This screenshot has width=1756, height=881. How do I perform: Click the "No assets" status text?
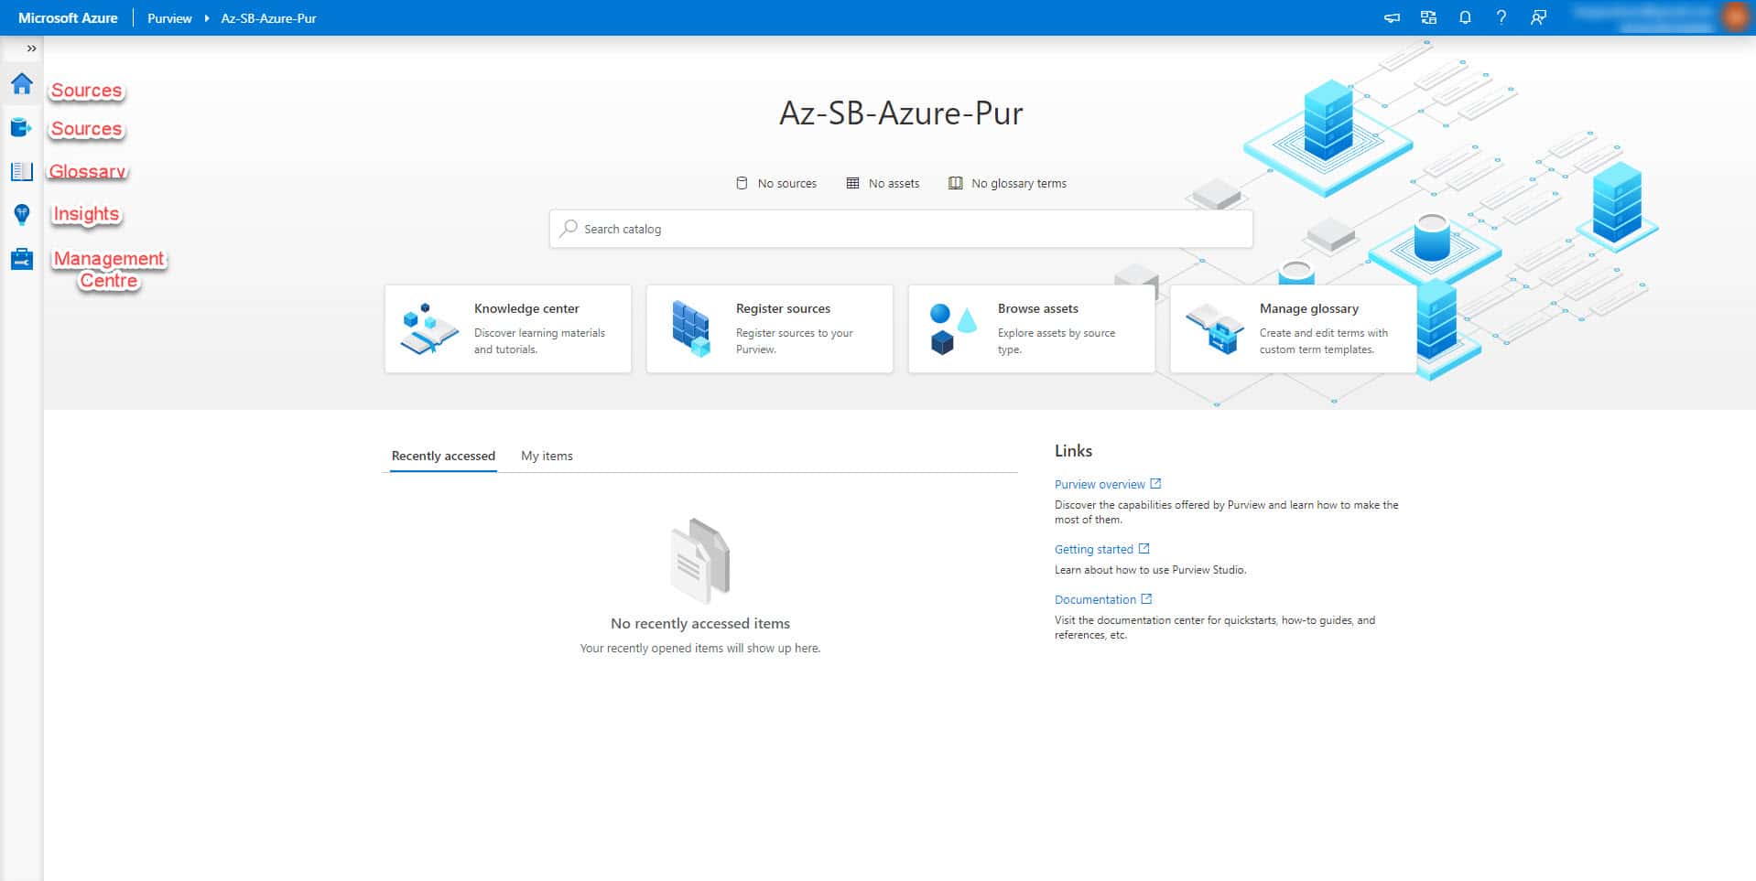[894, 183]
